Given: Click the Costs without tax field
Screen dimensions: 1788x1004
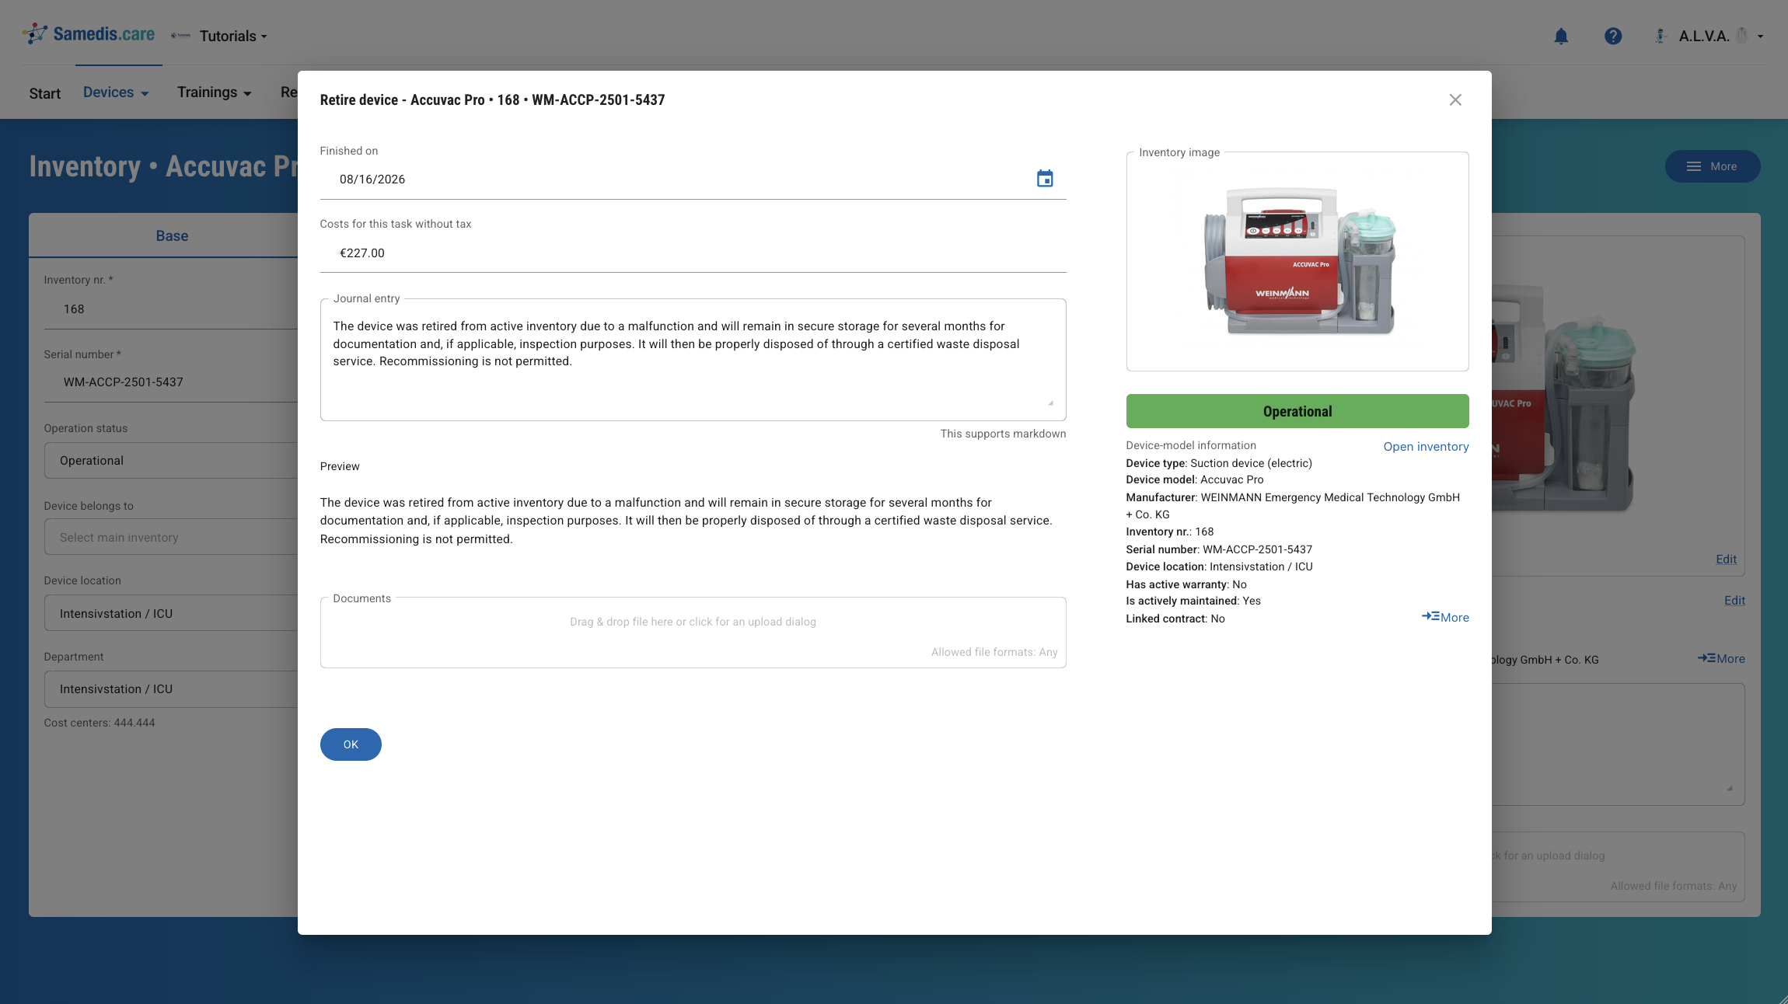Looking at the screenshot, I should click(693, 253).
